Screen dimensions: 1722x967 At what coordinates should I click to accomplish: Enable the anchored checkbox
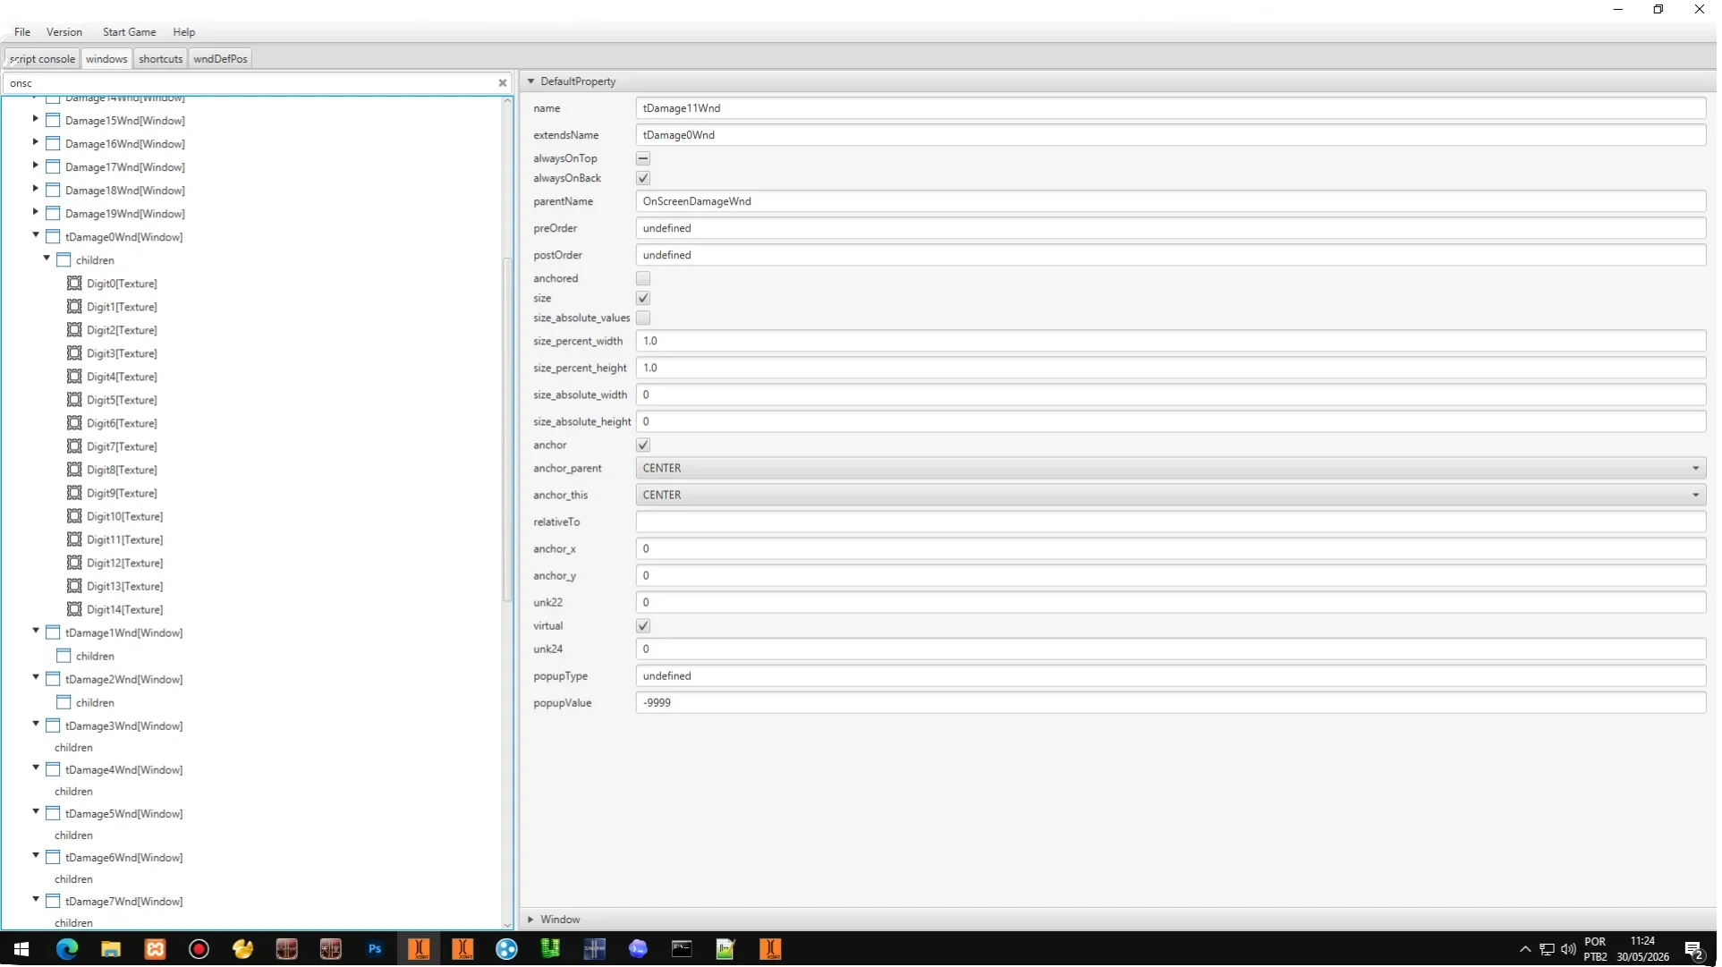[x=643, y=278]
